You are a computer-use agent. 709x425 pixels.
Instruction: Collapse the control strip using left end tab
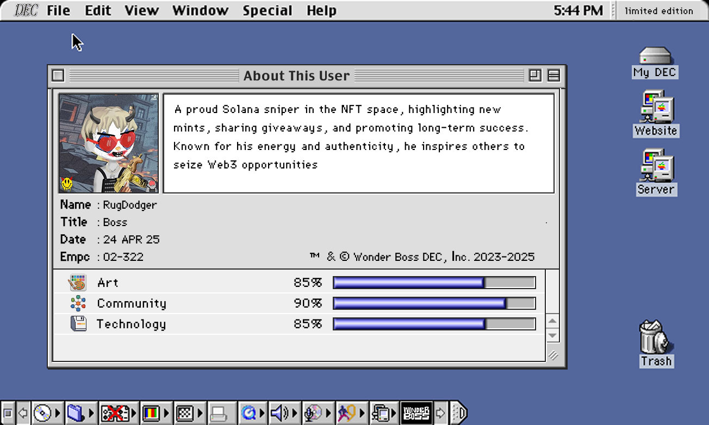pos(8,414)
